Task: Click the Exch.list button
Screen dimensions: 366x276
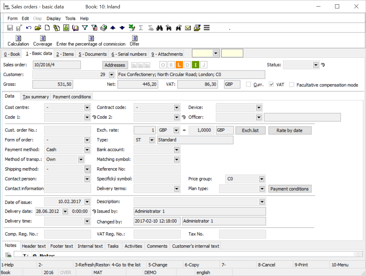Action: tap(250, 130)
